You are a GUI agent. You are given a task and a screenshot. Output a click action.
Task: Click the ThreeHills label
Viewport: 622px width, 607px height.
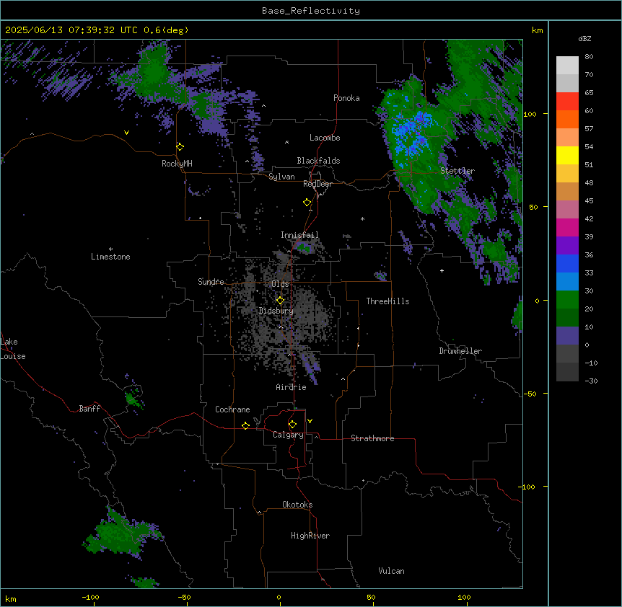tap(387, 301)
